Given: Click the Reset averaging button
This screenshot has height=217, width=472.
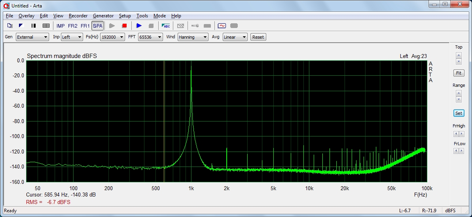Looking at the screenshot, I should (x=258, y=37).
